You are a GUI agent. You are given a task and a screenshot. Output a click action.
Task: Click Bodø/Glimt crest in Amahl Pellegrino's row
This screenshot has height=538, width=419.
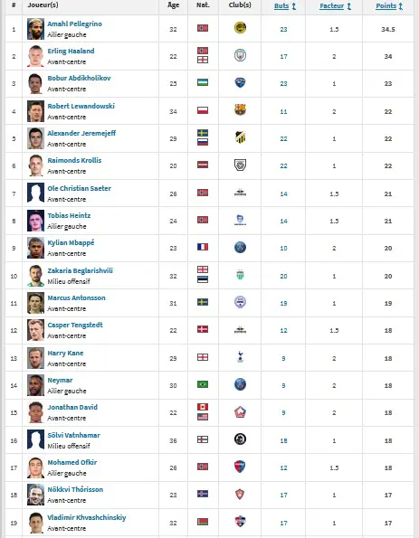click(240, 27)
